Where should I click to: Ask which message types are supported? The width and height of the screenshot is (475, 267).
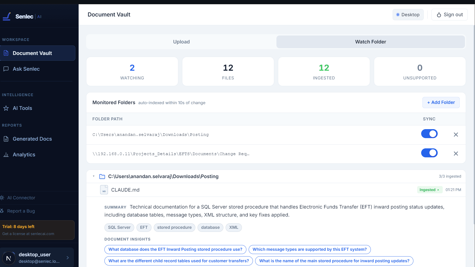pos(309,249)
